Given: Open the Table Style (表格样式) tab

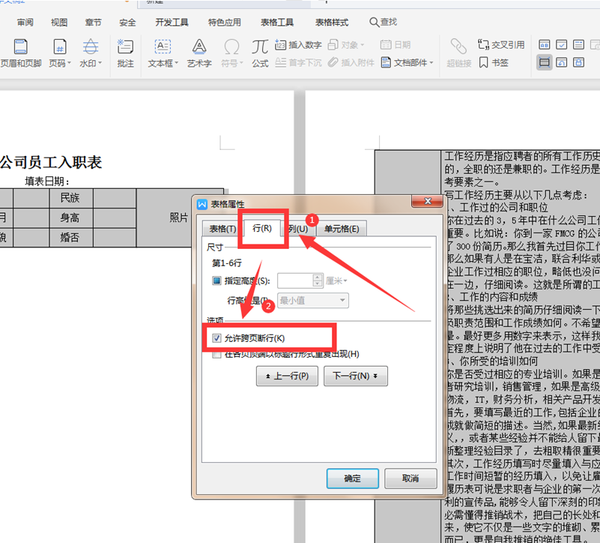Looking at the screenshot, I should pos(332,22).
